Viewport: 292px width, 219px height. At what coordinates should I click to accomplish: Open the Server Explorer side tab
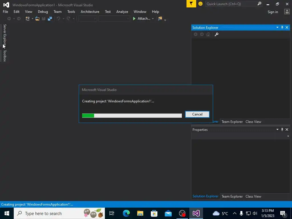click(x=5, y=35)
